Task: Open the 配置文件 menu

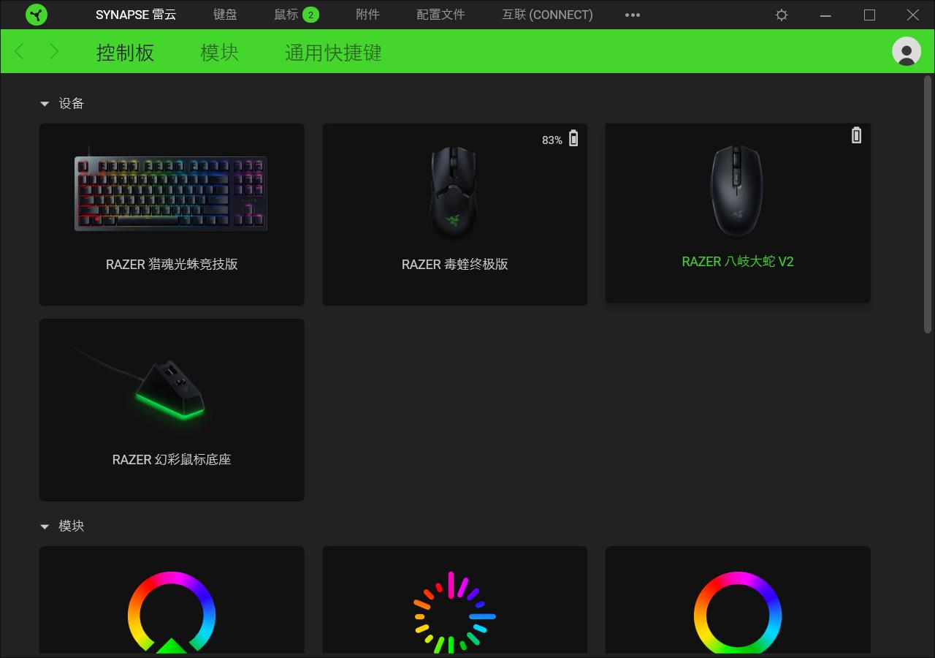Action: click(x=440, y=15)
